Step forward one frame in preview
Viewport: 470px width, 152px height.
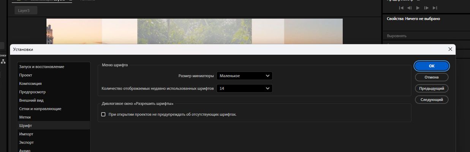point(426,8)
